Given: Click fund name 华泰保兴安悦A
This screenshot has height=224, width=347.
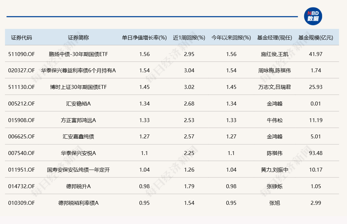Looking at the screenshot, I should coord(78,153).
